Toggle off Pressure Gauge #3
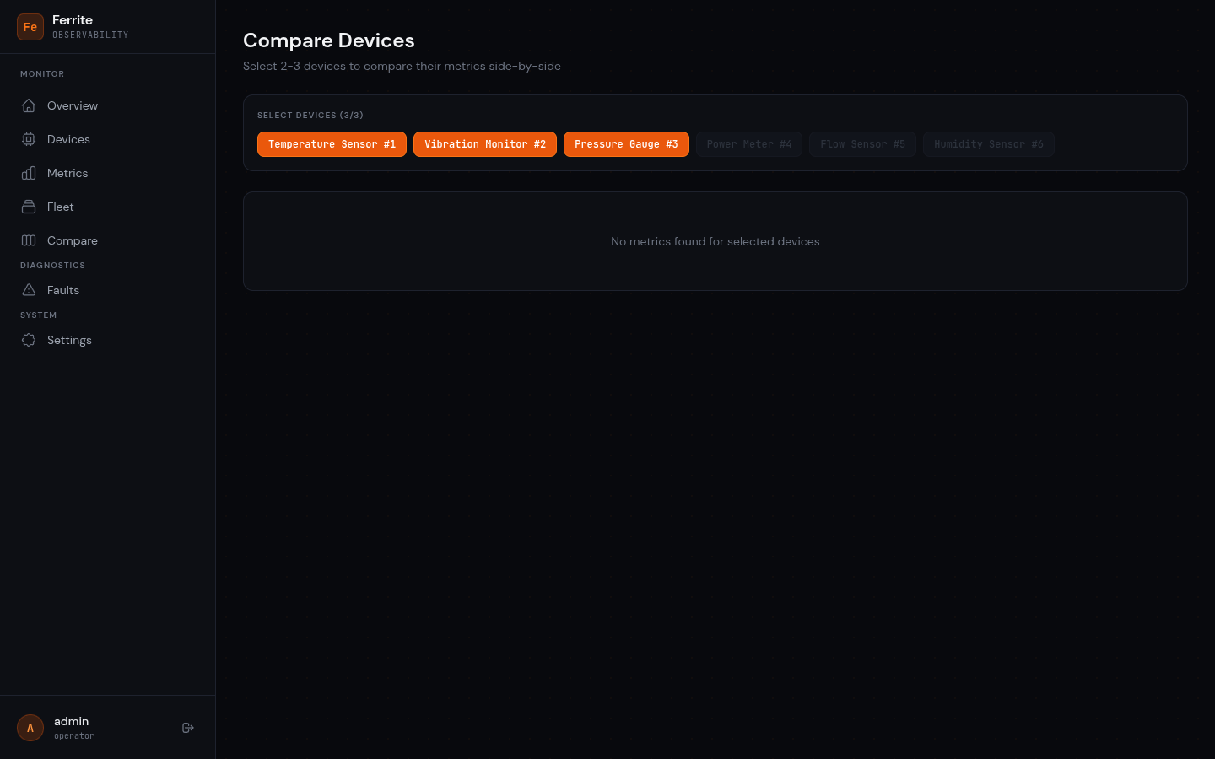 tap(626, 144)
